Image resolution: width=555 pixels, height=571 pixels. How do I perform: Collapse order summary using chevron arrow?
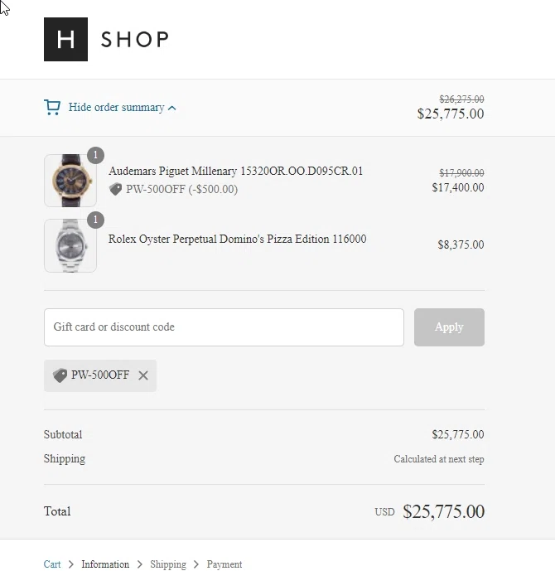pyautogui.click(x=172, y=109)
